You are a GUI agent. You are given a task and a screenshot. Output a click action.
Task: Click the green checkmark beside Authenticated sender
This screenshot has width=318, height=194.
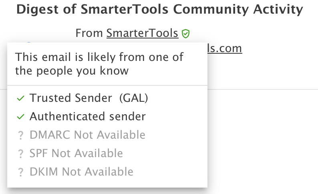pyautogui.click(x=21, y=117)
